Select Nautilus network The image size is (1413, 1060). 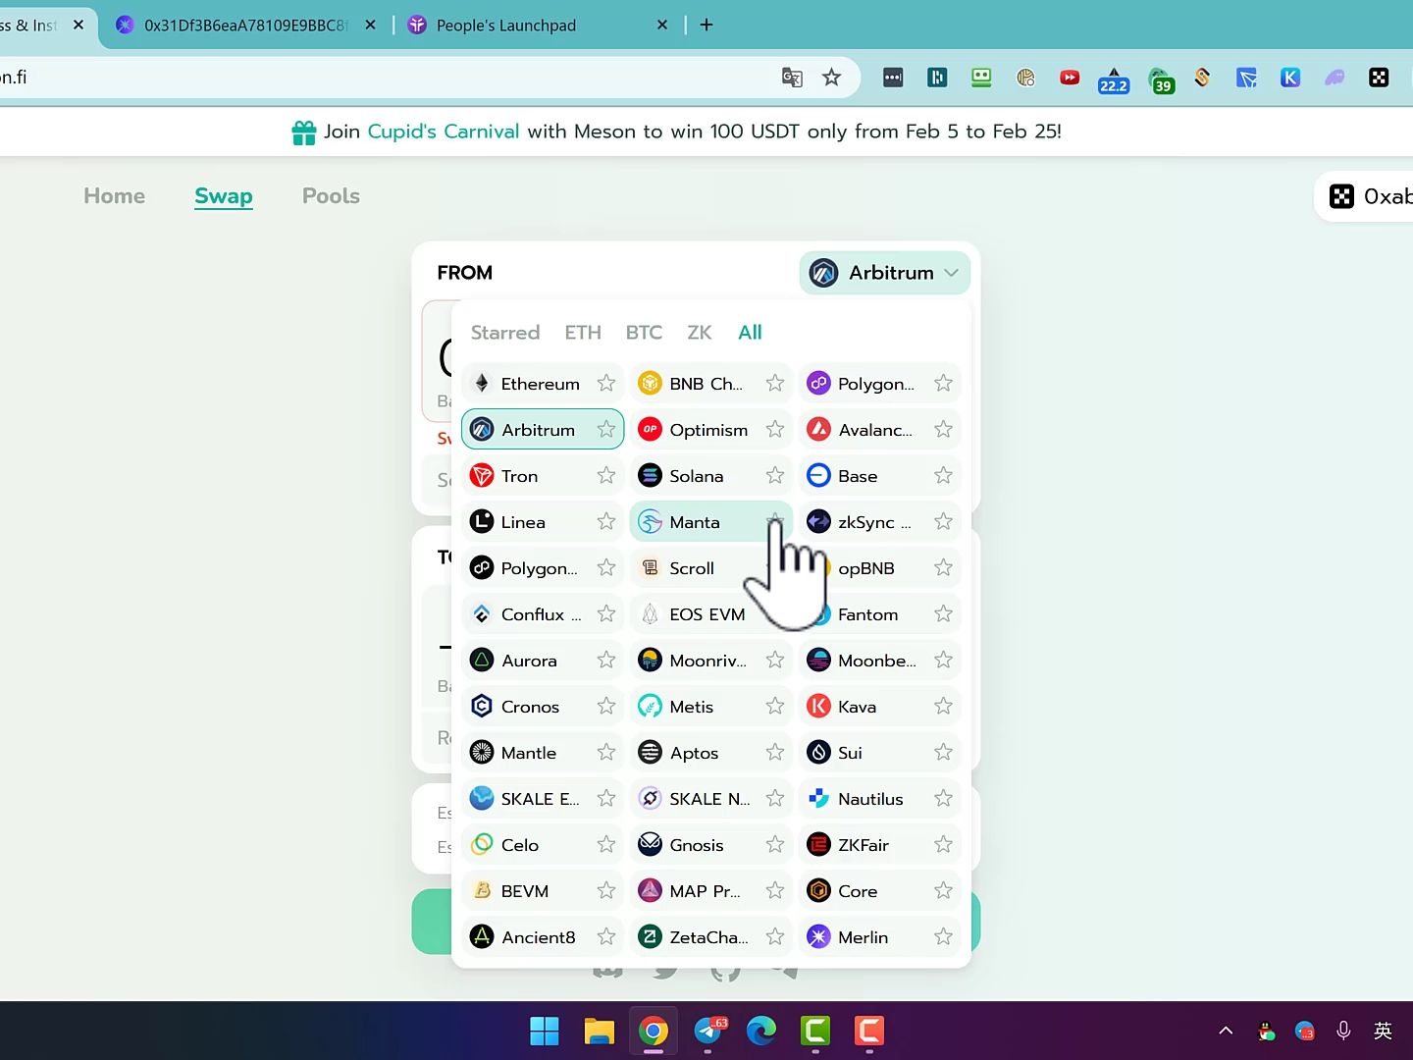click(879, 799)
